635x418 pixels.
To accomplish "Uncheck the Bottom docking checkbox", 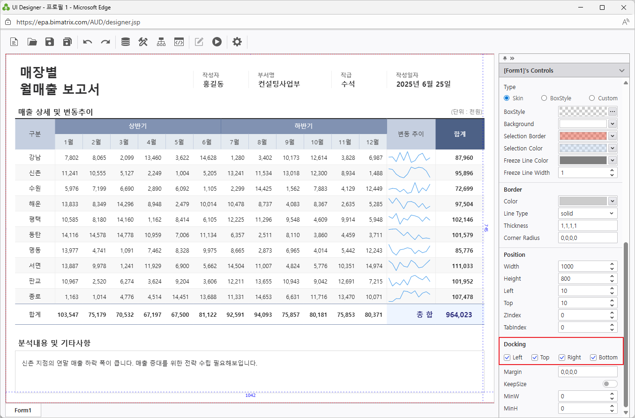I will click(593, 358).
